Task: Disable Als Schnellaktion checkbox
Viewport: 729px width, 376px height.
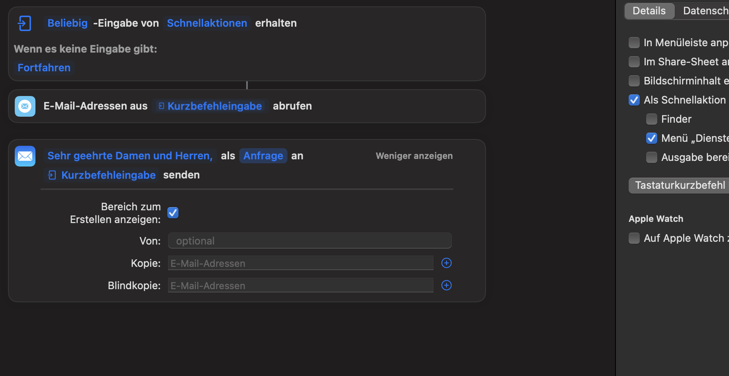Action: tap(634, 100)
